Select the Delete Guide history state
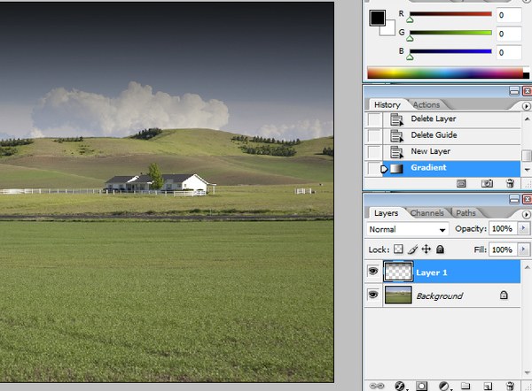 coord(451,135)
